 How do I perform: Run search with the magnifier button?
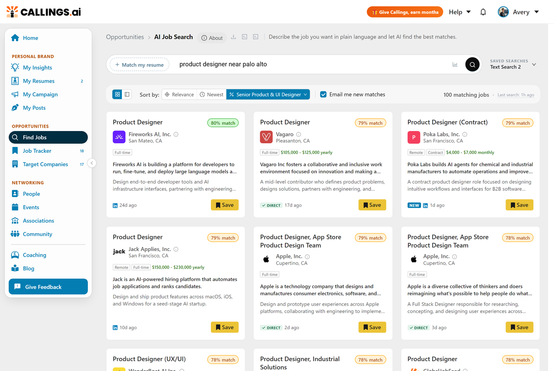(x=472, y=64)
